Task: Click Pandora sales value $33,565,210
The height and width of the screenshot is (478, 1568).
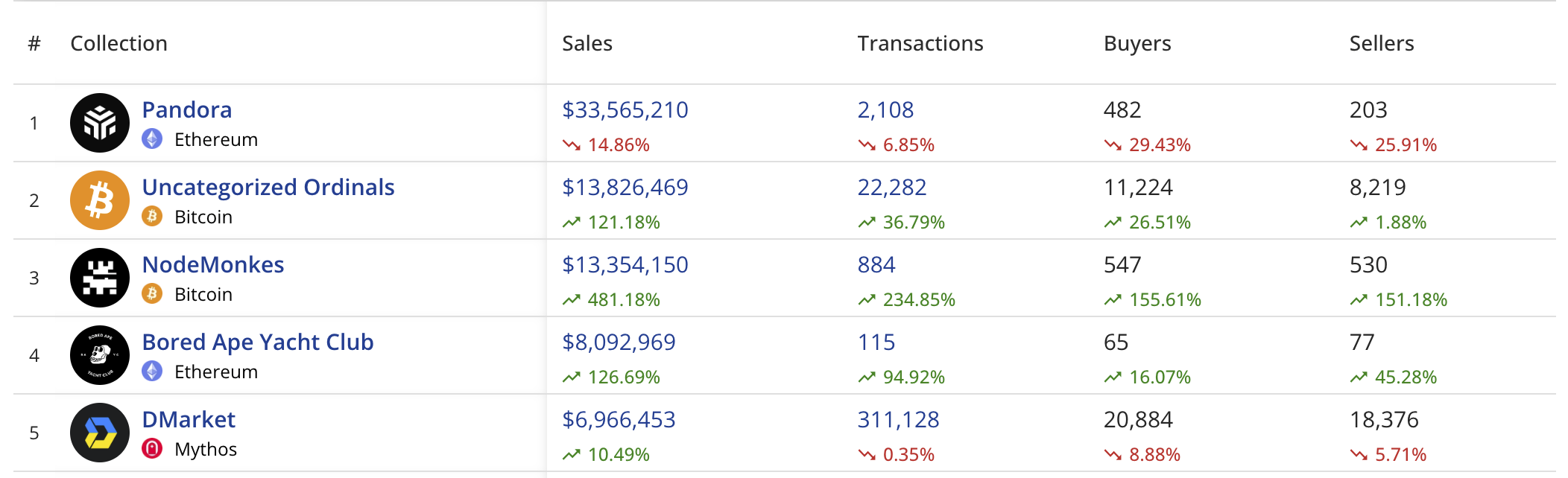Action: 625,109
